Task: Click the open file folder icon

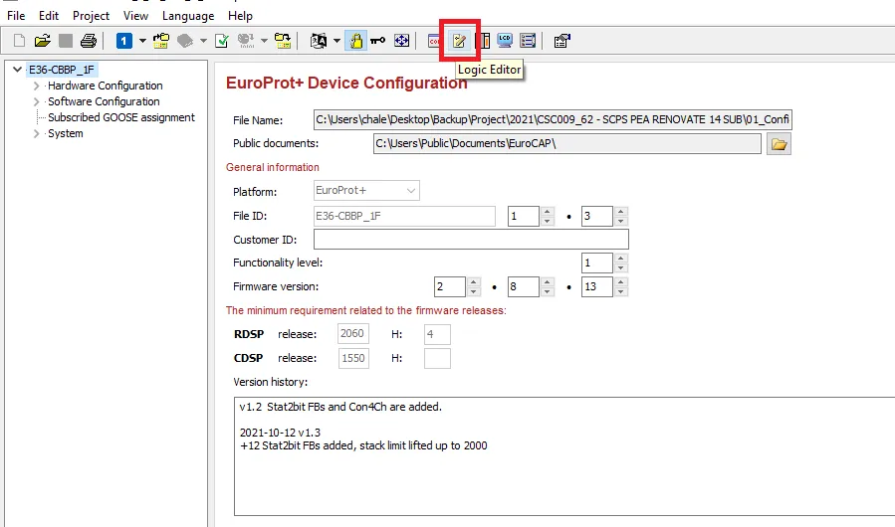Action: coord(42,41)
